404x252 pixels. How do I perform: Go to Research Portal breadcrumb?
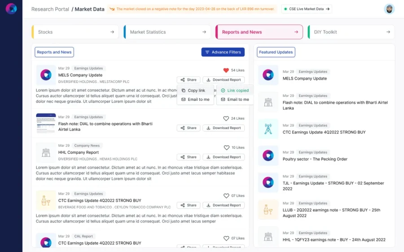pyautogui.click(x=50, y=9)
